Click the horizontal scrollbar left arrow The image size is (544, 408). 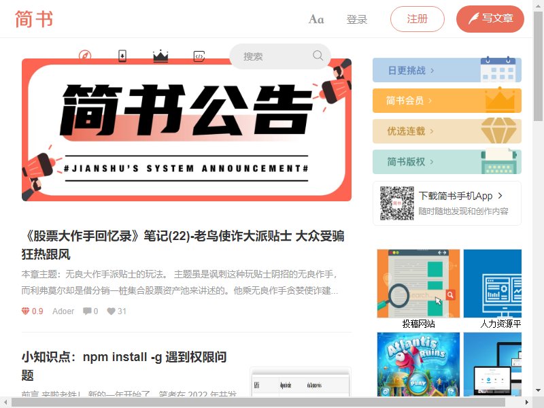[5, 402]
